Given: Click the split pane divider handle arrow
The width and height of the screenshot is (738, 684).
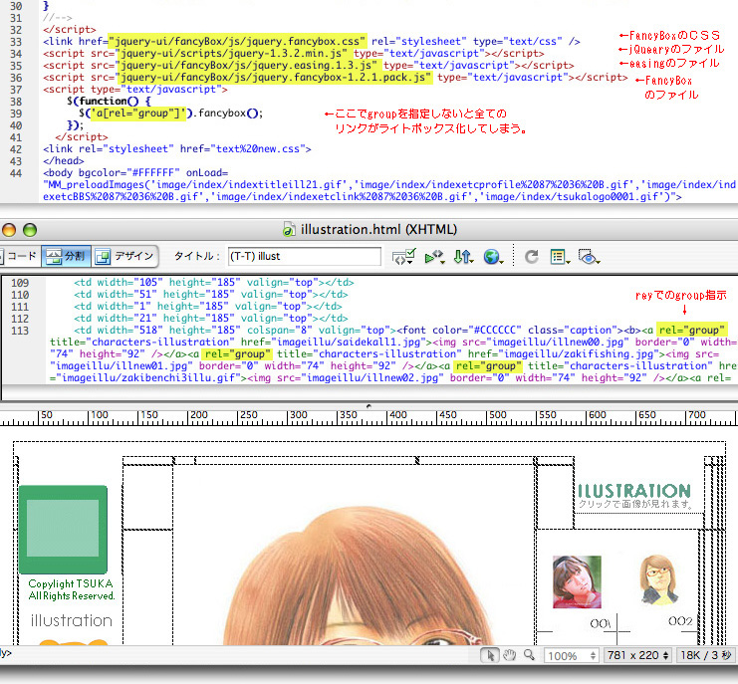Looking at the screenshot, I should [x=369, y=405].
